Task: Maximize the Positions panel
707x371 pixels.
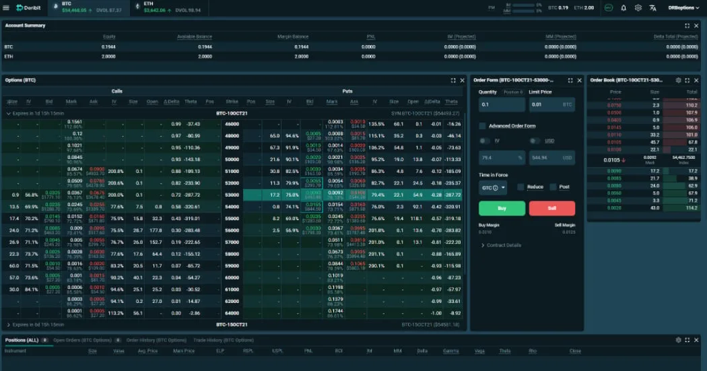Action: [x=687, y=340]
